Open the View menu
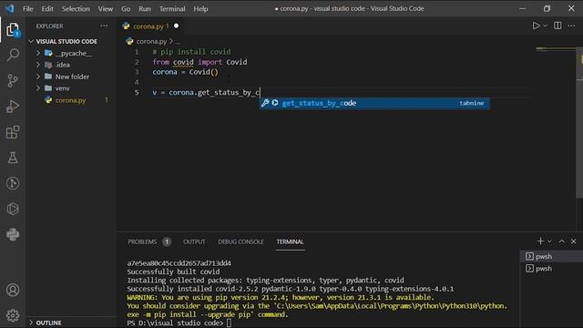 click(x=106, y=8)
